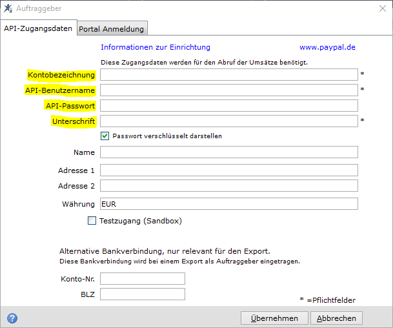Click the Währung field containing EUR
Image resolution: width=393 pixels, height=328 pixels.
229,204
